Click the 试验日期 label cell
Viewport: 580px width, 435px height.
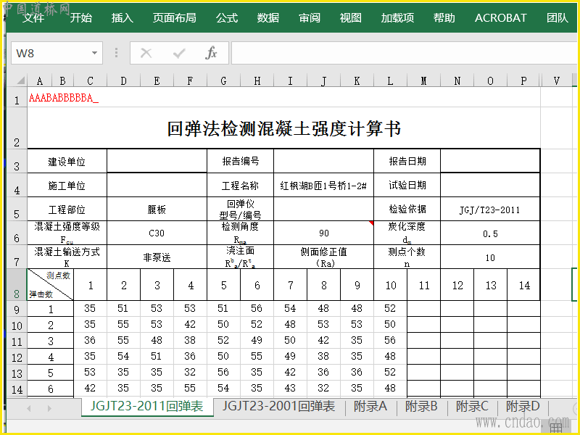point(407,185)
